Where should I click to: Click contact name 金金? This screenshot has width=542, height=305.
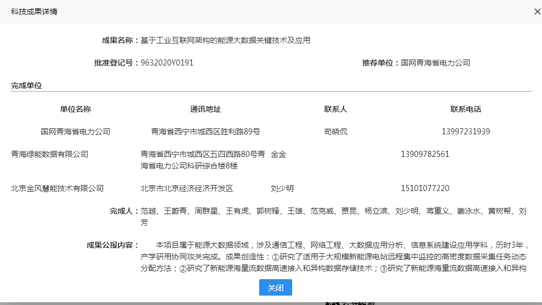(278, 154)
